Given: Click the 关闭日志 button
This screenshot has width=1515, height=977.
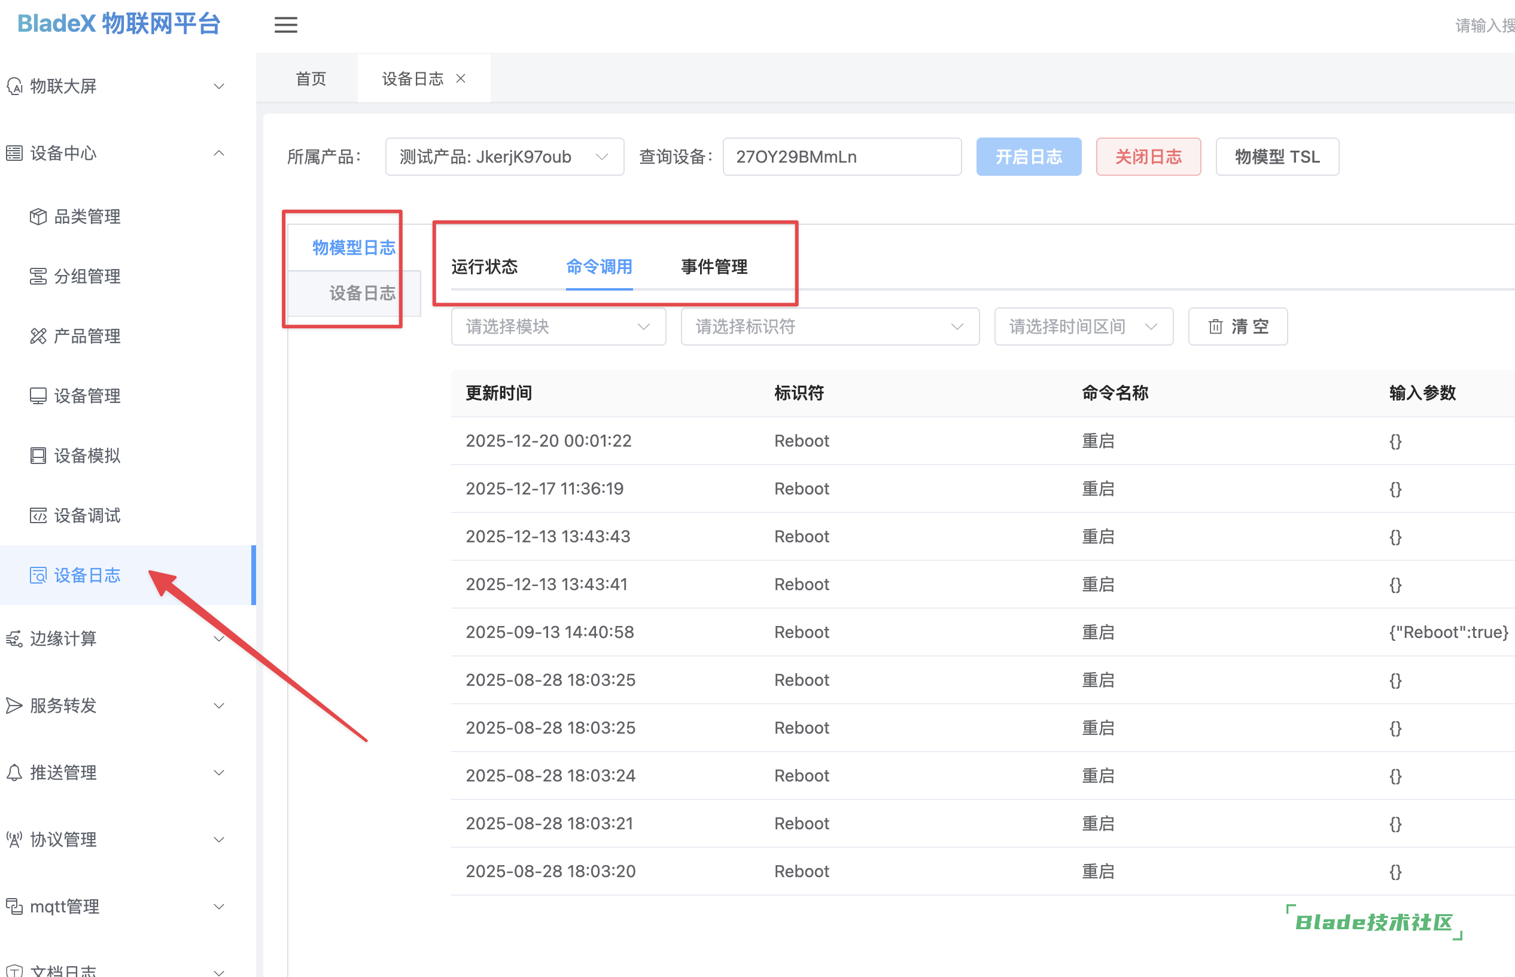Looking at the screenshot, I should tap(1148, 157).
